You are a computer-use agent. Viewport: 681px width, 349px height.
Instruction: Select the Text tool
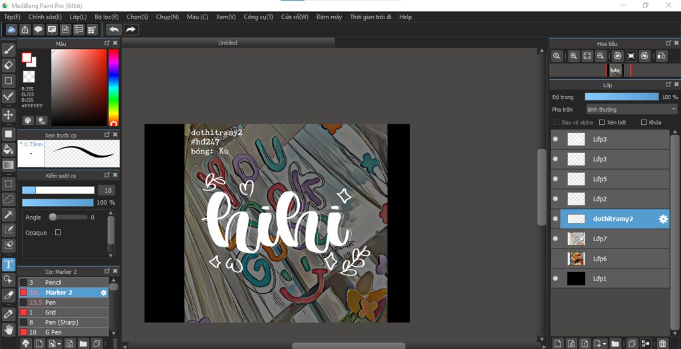[x=8, y=265]
